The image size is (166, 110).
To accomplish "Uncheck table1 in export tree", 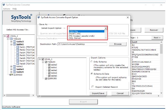I will point(49,68).
